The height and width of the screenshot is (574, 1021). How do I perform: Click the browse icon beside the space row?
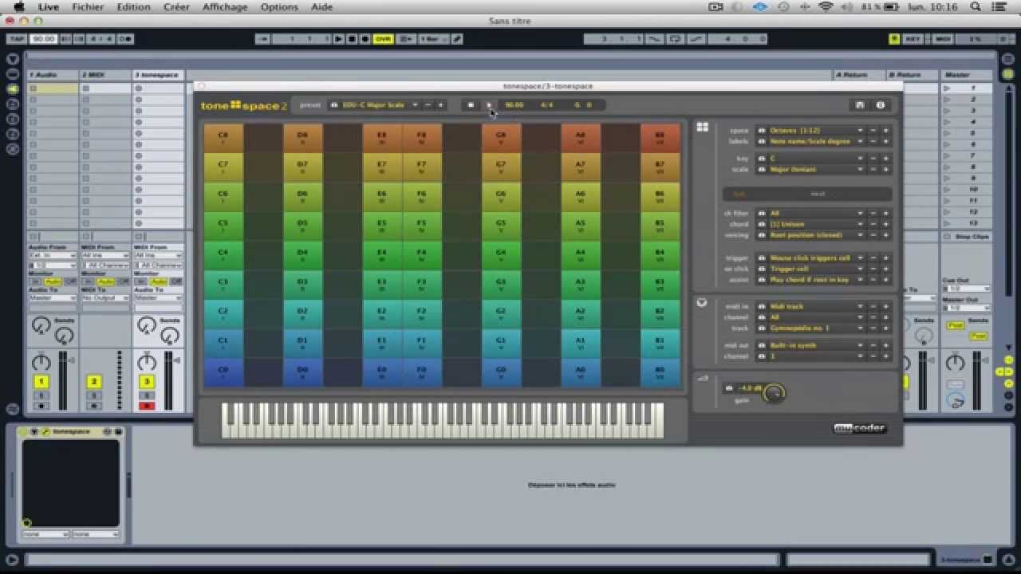761,130
